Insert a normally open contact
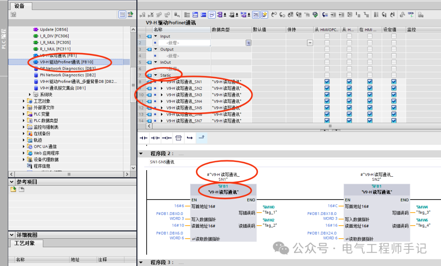This screenshot has width=441, height=266. tap(143, 138)
